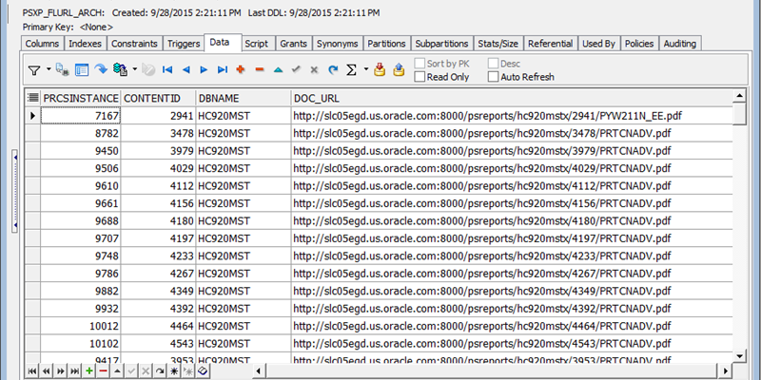Expand the filter dropdown arrow
This screenshot has height=380, width=761.
tap(49, 69)
